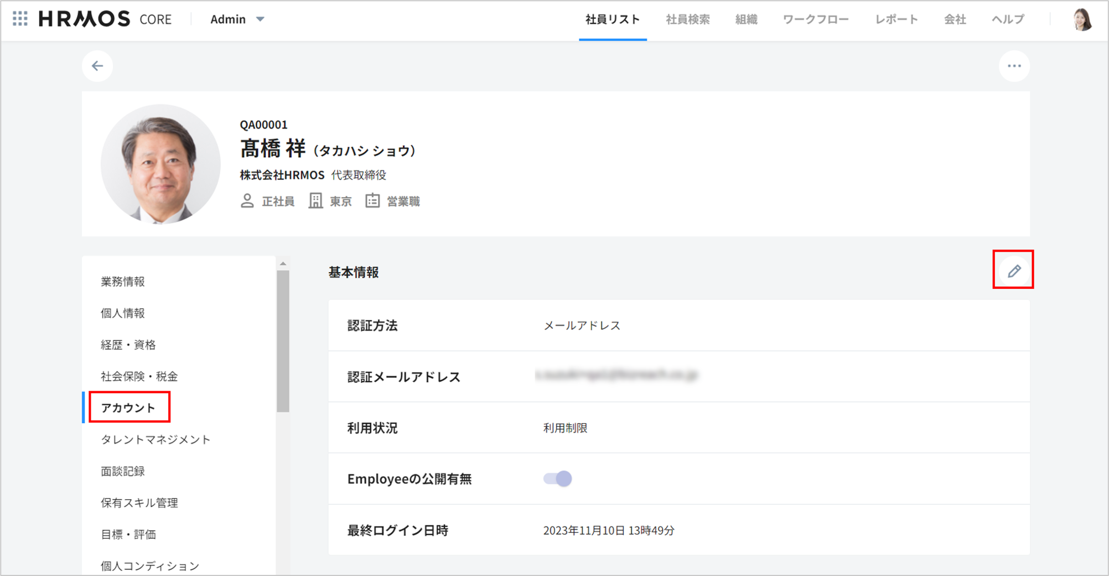Expand the Admin dropdown

coord(237,19)
